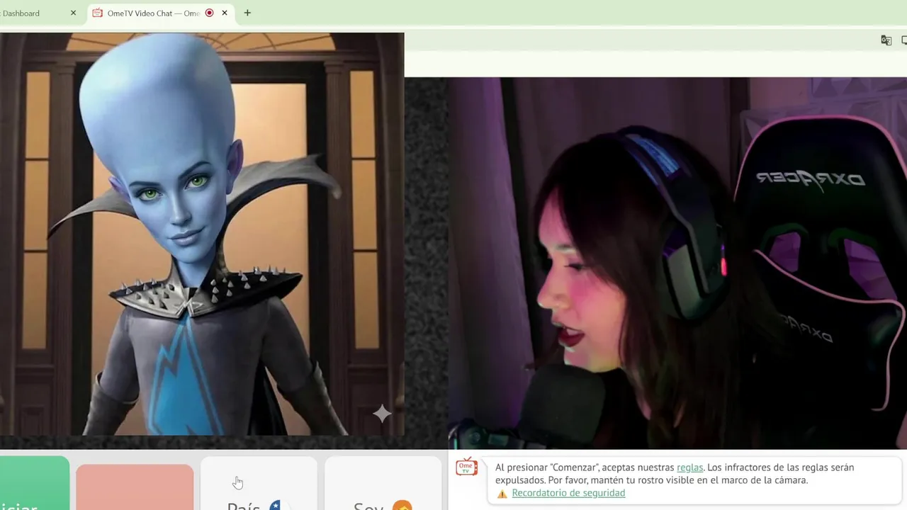Open the País country selector
The height and width of the screenshot is (510, 907).
click(x=259, y=483)
